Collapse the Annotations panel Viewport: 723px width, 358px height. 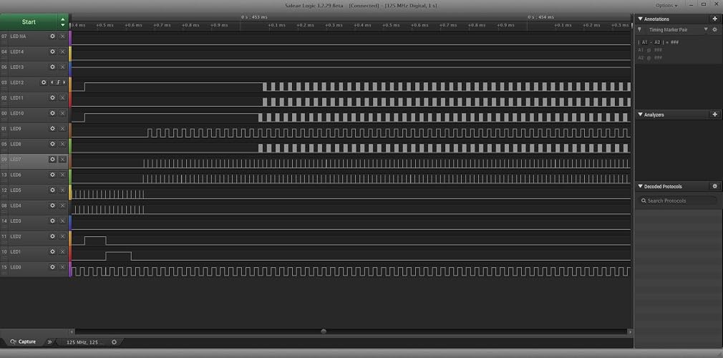click(x=640, y=19)
